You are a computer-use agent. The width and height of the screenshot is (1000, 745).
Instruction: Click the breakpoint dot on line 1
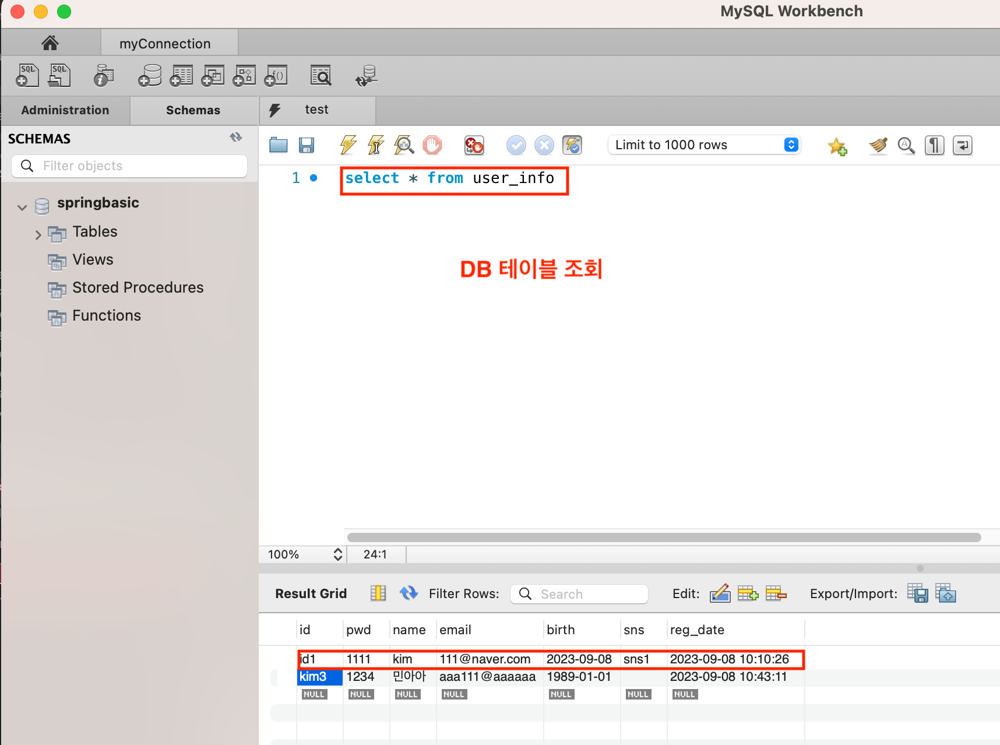tap(314, 178)
